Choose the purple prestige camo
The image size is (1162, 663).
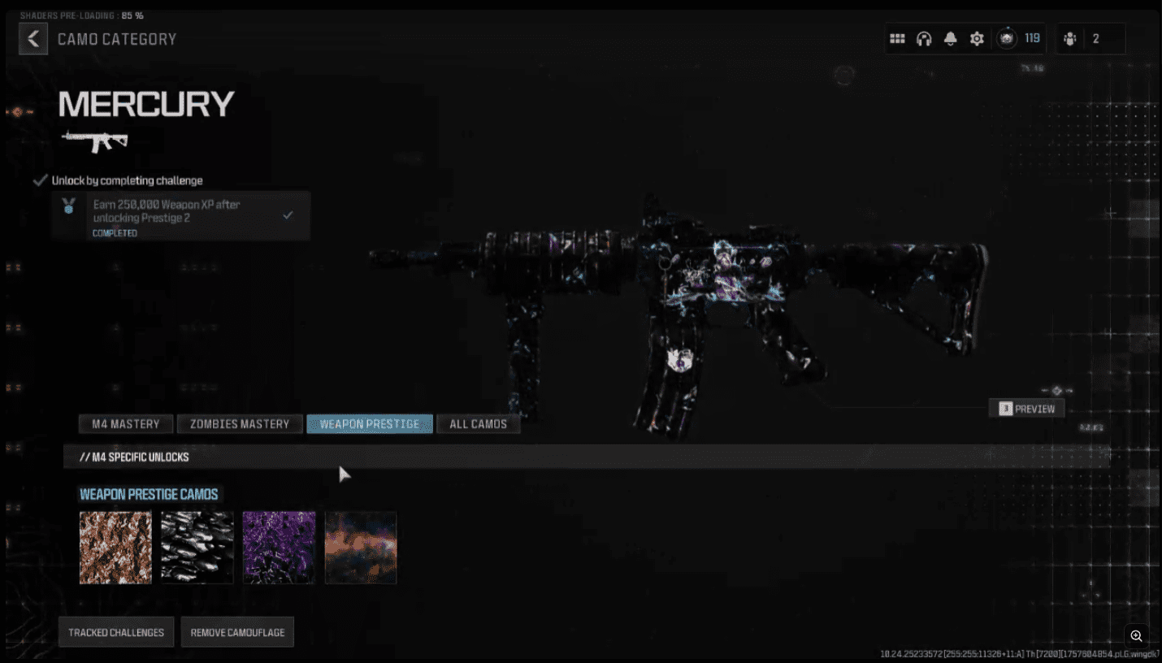pyautogui.click(x=279, y=548)
